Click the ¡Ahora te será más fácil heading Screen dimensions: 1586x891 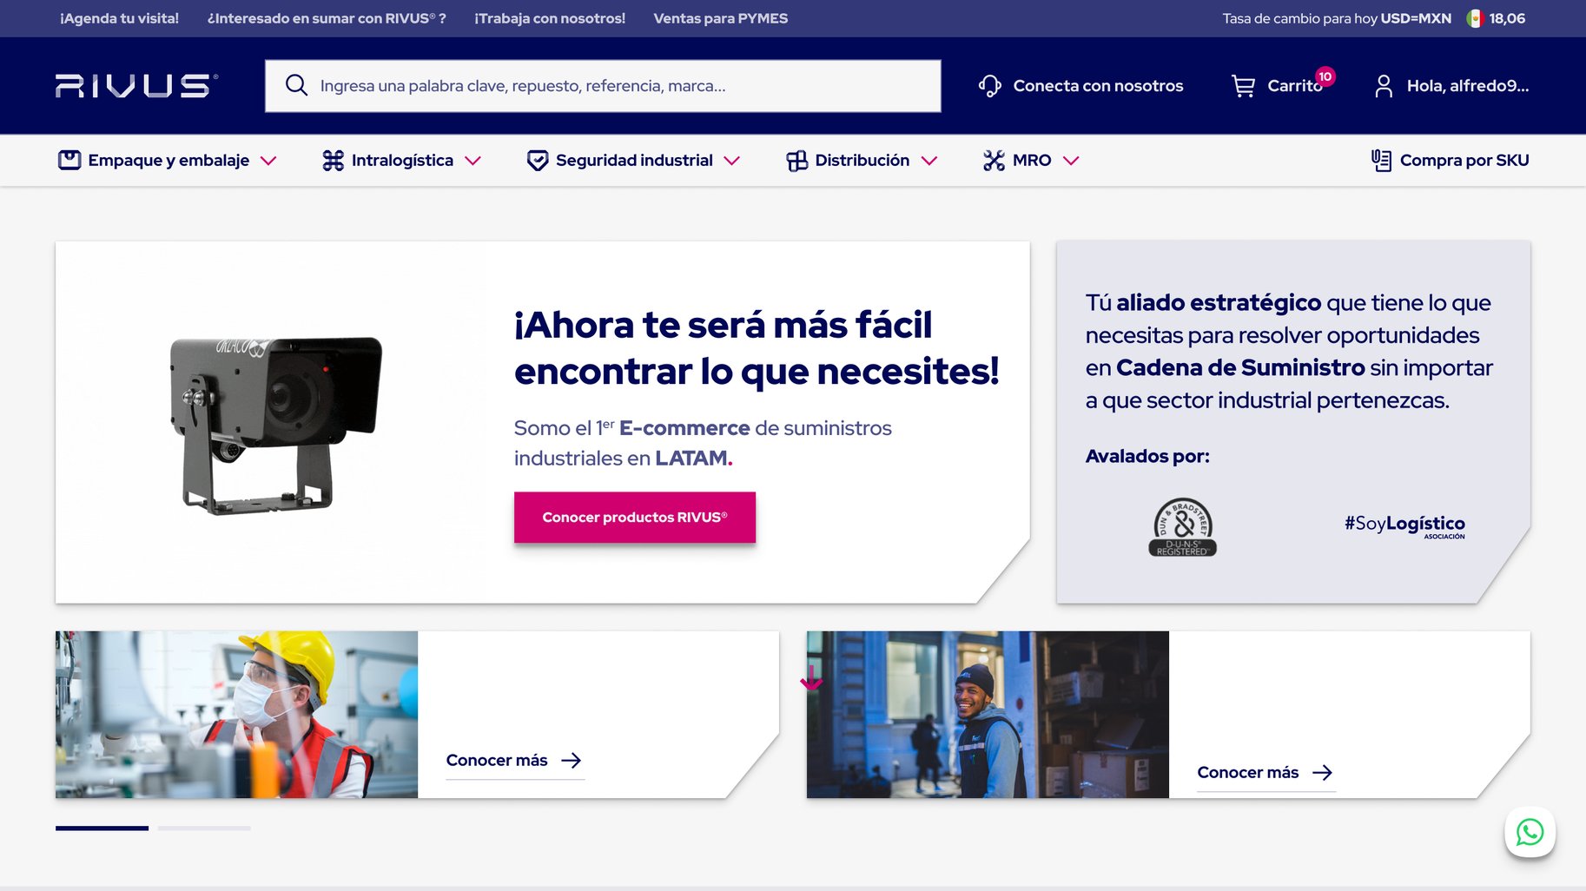757,348
